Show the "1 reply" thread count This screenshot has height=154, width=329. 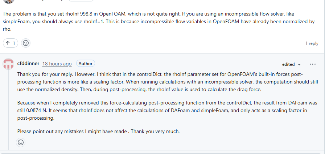pos(312,43)
